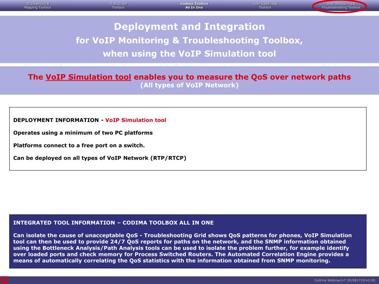Click the '(All types of VoIP Network)' subtitle
379x284 pixels.
189,85
